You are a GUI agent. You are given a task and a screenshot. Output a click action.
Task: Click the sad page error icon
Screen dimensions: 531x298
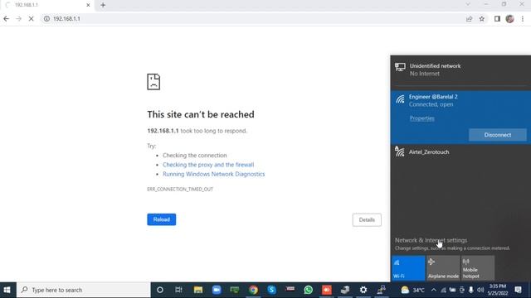point(153,82)
